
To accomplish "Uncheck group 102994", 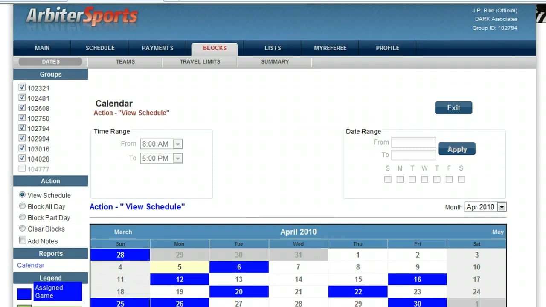I will 22,138.
